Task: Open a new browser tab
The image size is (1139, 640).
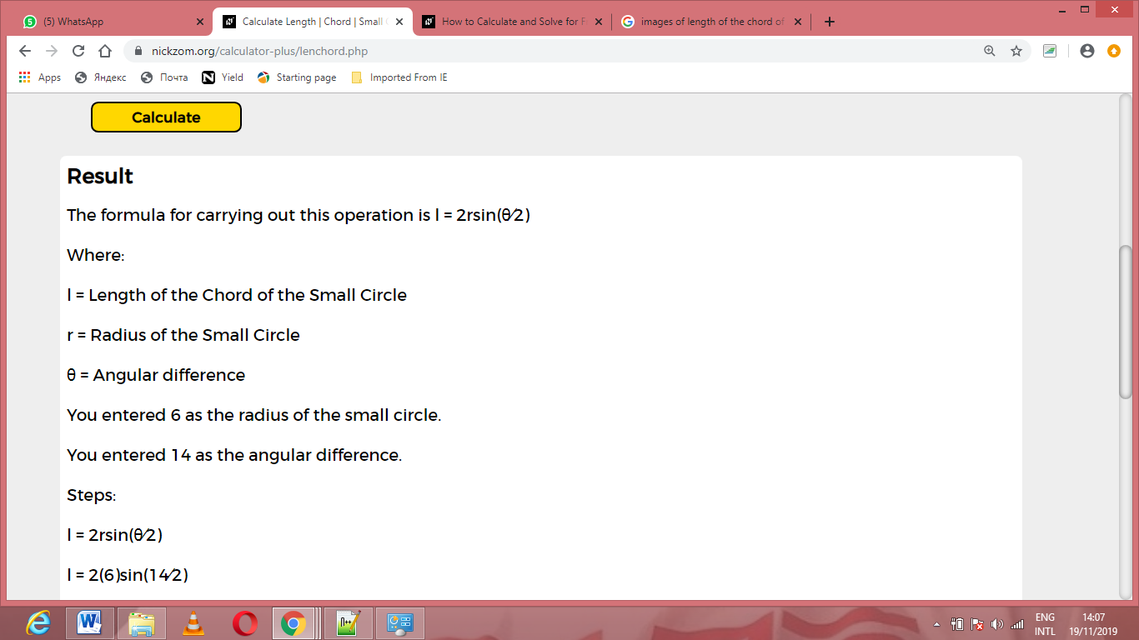Action: (x=829, y=22)
